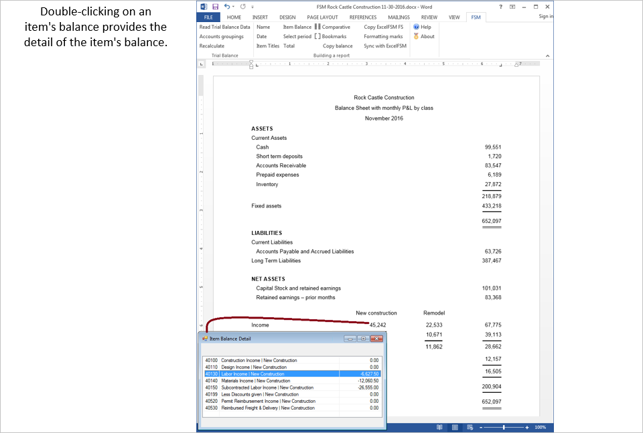The height and width of the screenshot is (433, 643).
Task: Select row 40140 Materials Income
Action: [x=292, y=381]
